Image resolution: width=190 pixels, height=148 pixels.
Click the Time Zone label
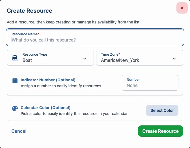110,54
